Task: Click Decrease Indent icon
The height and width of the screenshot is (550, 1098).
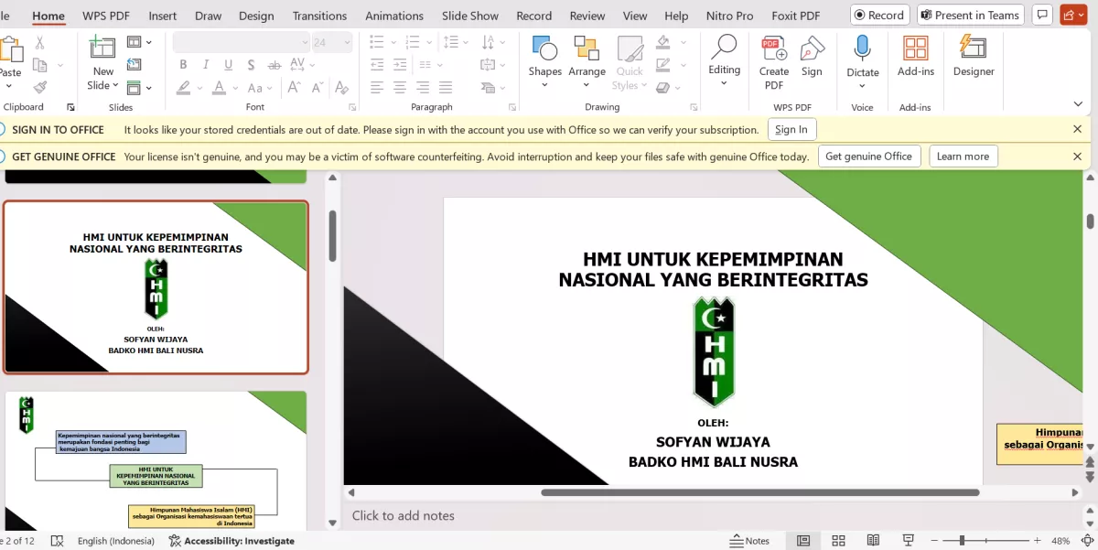Action: 377,64
